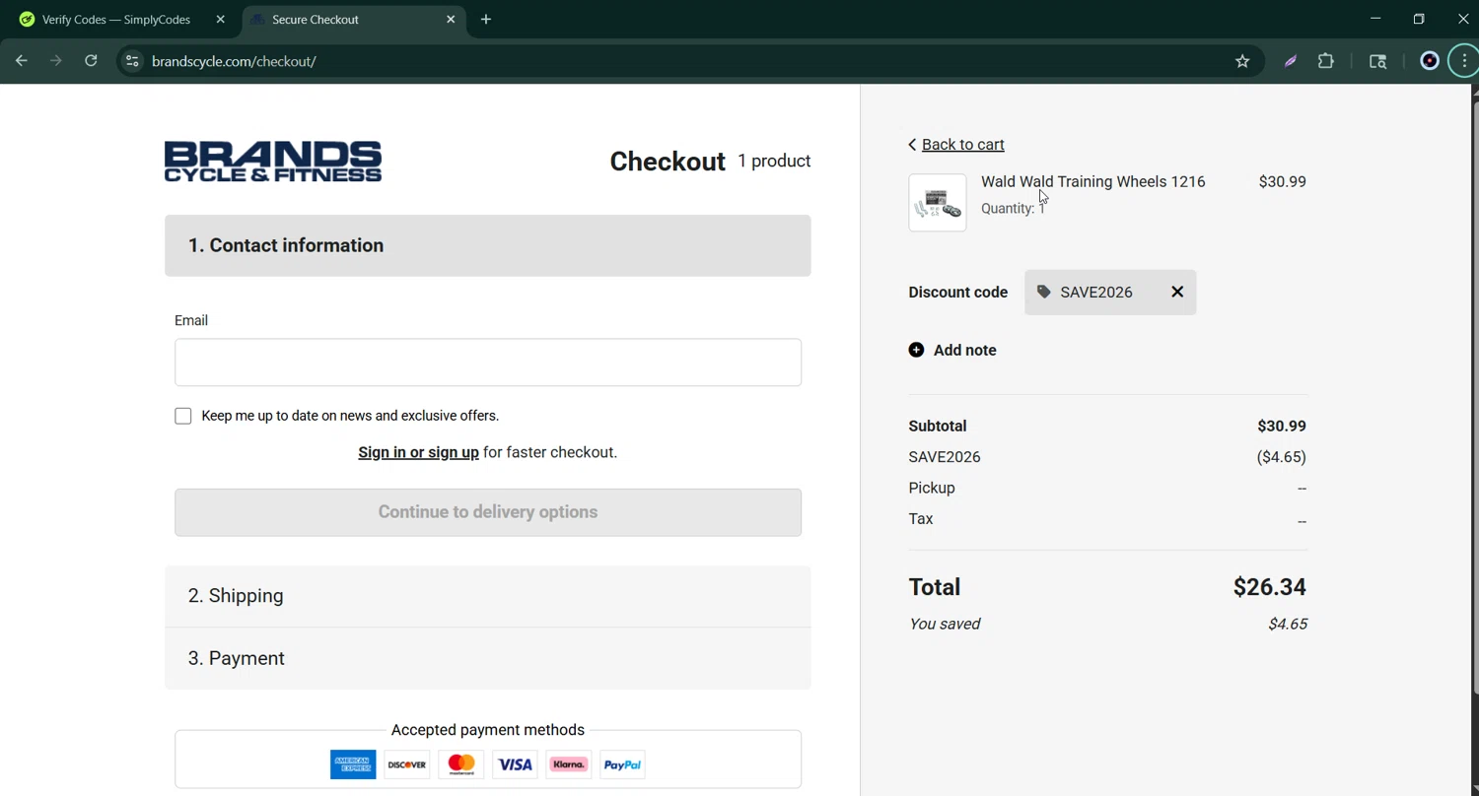Image resolution: width=1479 pixels, height=796 pixels.
Task: Click the Klarna payment icon
Action: (x=569, y=764)
